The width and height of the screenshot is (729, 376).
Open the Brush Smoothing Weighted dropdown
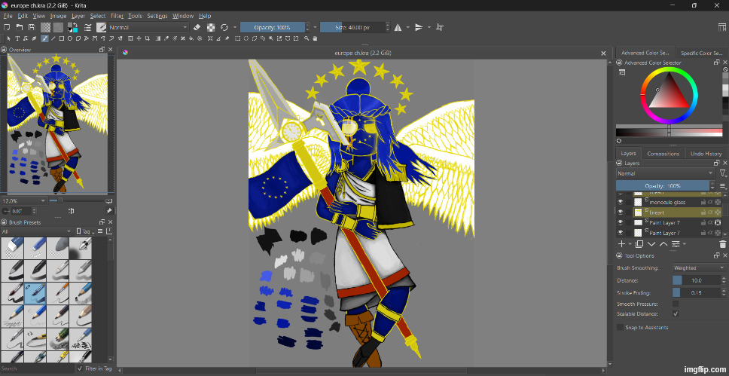tap(699, 267)
